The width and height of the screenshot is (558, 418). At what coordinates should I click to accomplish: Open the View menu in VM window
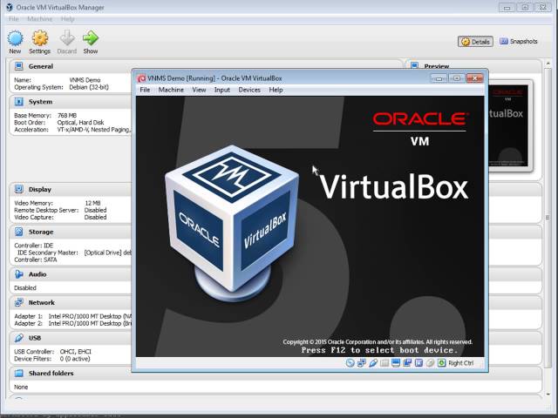[199, 90]
